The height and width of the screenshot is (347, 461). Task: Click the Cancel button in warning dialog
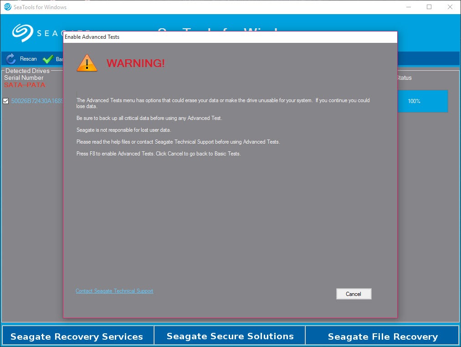point(353,294)
